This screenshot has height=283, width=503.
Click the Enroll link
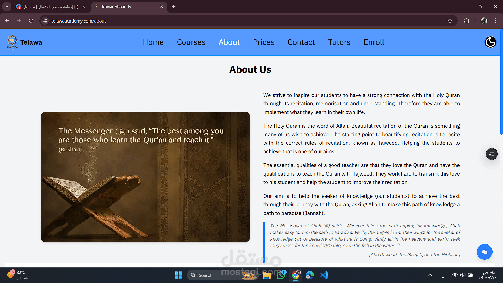tap(374, 42)
